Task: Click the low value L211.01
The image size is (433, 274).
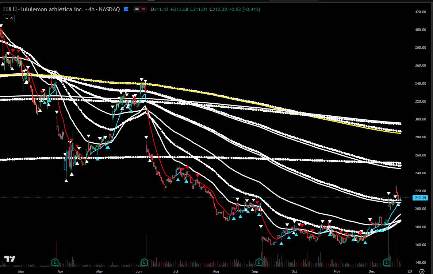Action: click(x=199, y=9)
